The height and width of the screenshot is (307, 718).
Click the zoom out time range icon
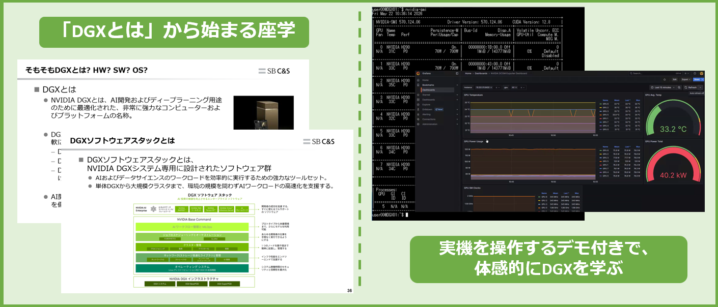pos(679,87)
